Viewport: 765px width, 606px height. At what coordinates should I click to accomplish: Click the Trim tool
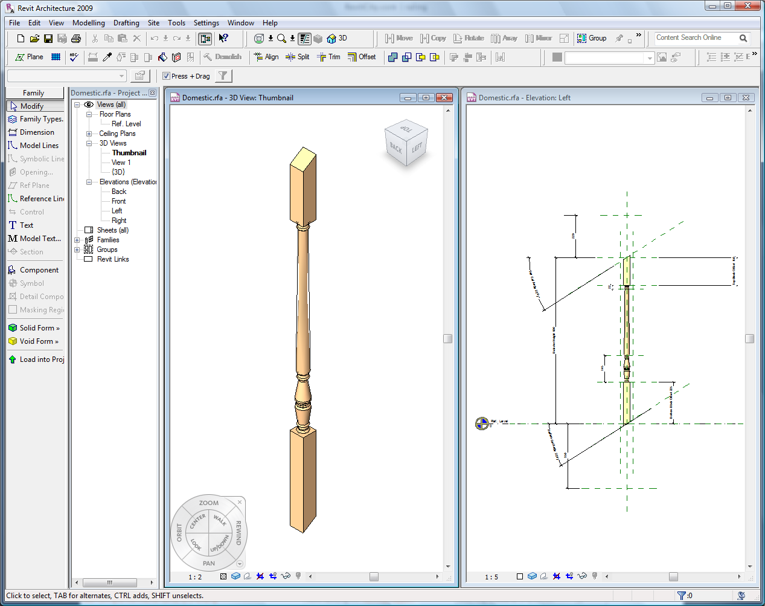click(328, 57)
